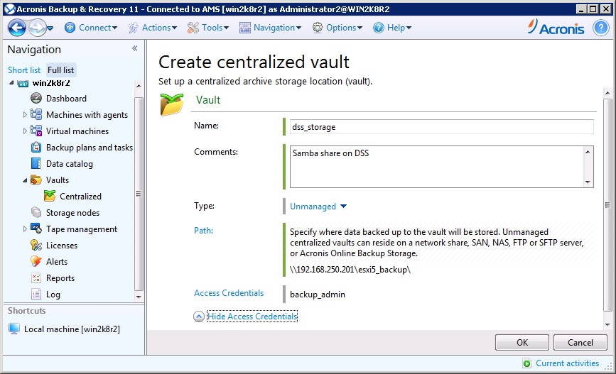Viewport: 616px width, 374px height.
Task: Click the Machines with agents icon
Action: pyautogui.click(x=36, y=114)
